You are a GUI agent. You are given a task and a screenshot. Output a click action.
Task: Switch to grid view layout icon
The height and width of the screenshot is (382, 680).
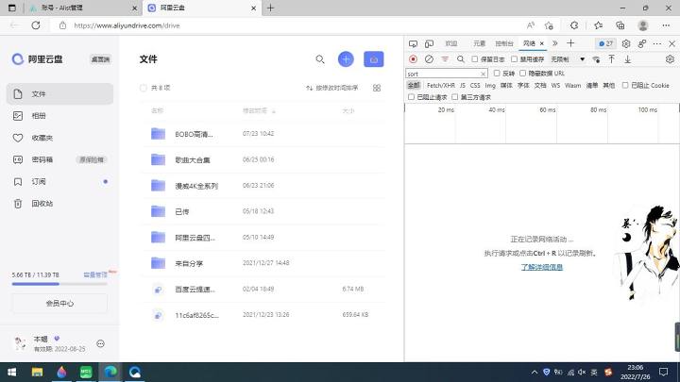(x=377, y=88)
